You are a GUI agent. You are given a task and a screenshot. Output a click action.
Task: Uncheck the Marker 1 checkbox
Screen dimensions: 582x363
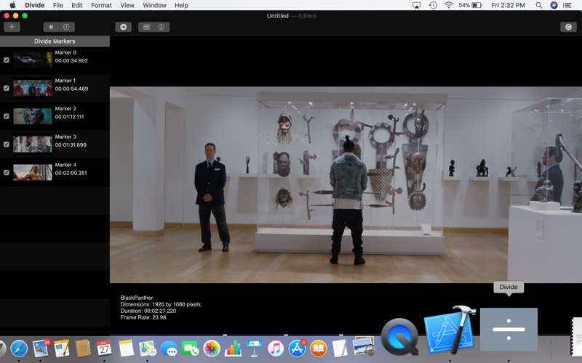[7, 88]
